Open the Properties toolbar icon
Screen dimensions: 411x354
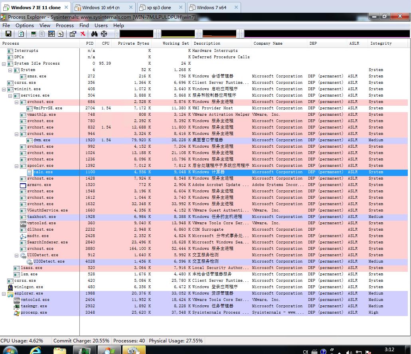point(73,34)
